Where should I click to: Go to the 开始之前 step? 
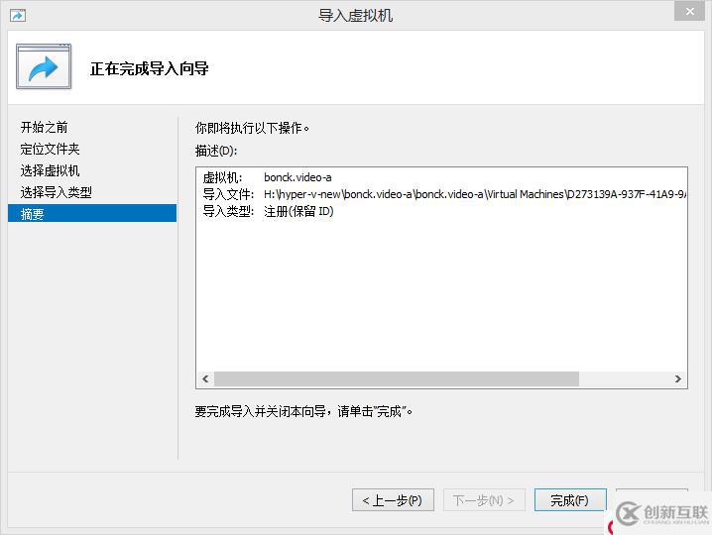click(x=44, y=127)
